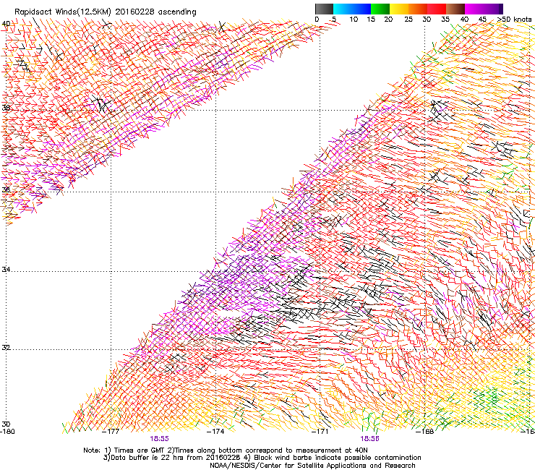535x470 pixels.
Task: Click the purple time stamp '18:55'
Action: (159, 439)
